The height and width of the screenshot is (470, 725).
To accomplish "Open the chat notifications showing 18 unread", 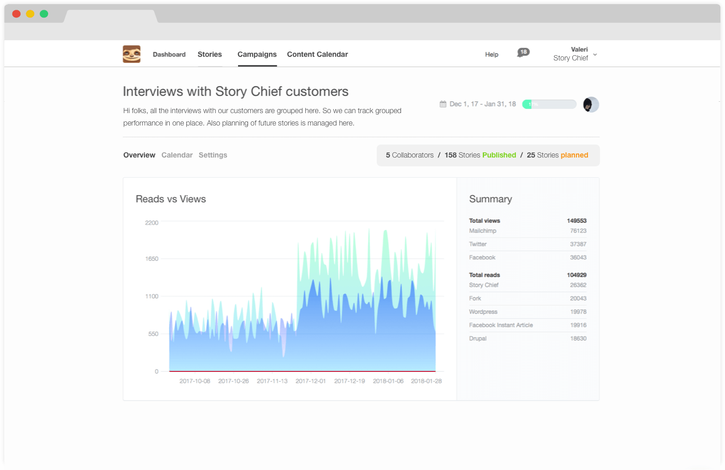I will coord(523,52).
